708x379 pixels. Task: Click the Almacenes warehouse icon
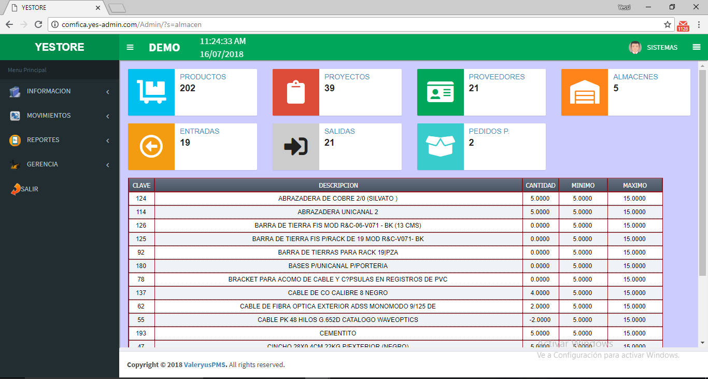(584, 92)
